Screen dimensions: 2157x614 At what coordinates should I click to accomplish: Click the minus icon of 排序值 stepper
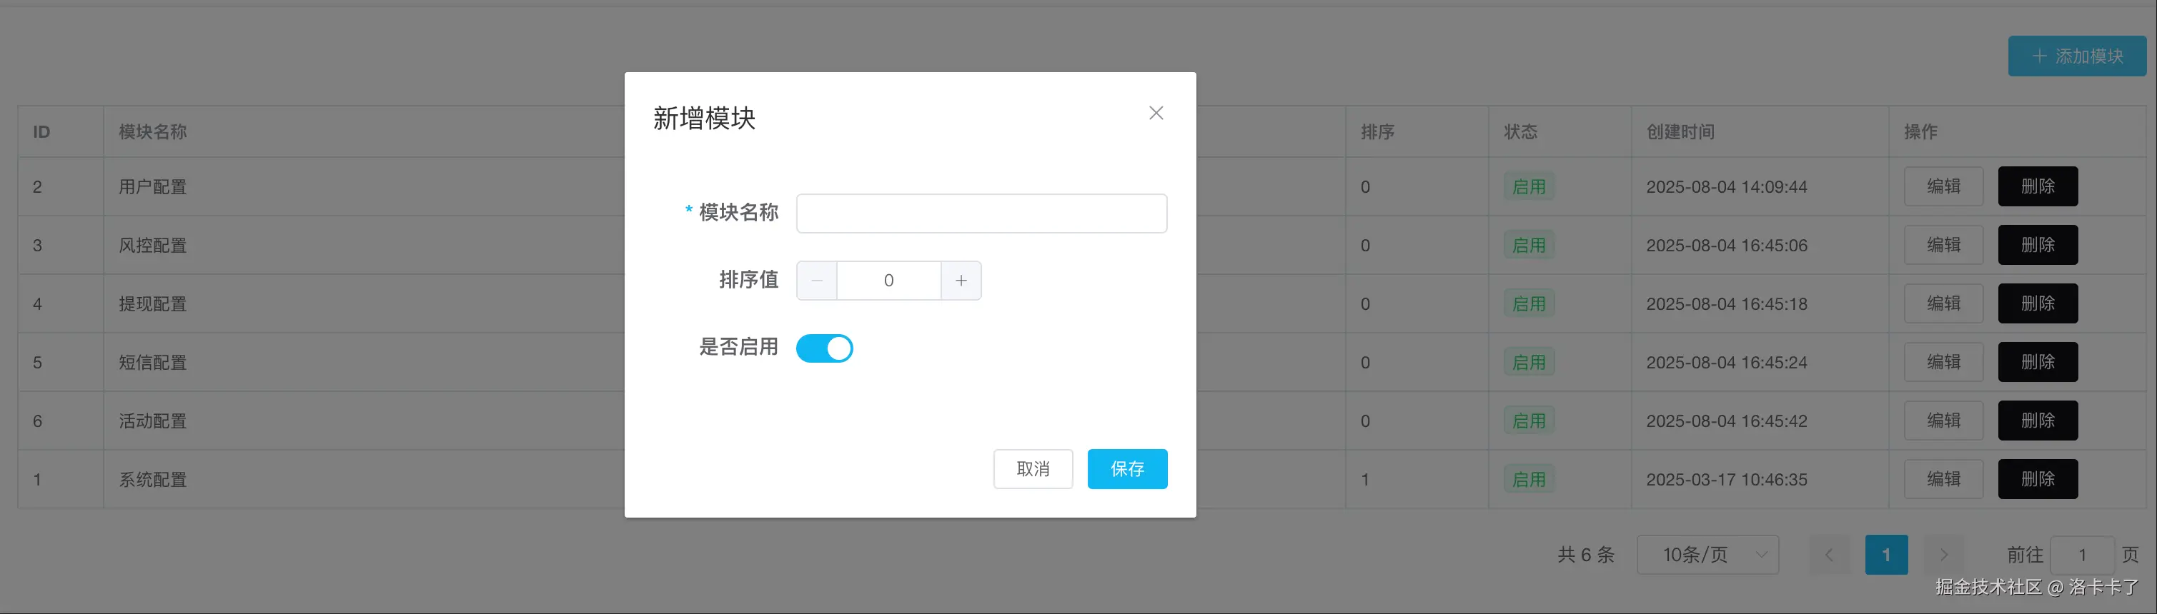click(816, 281)
